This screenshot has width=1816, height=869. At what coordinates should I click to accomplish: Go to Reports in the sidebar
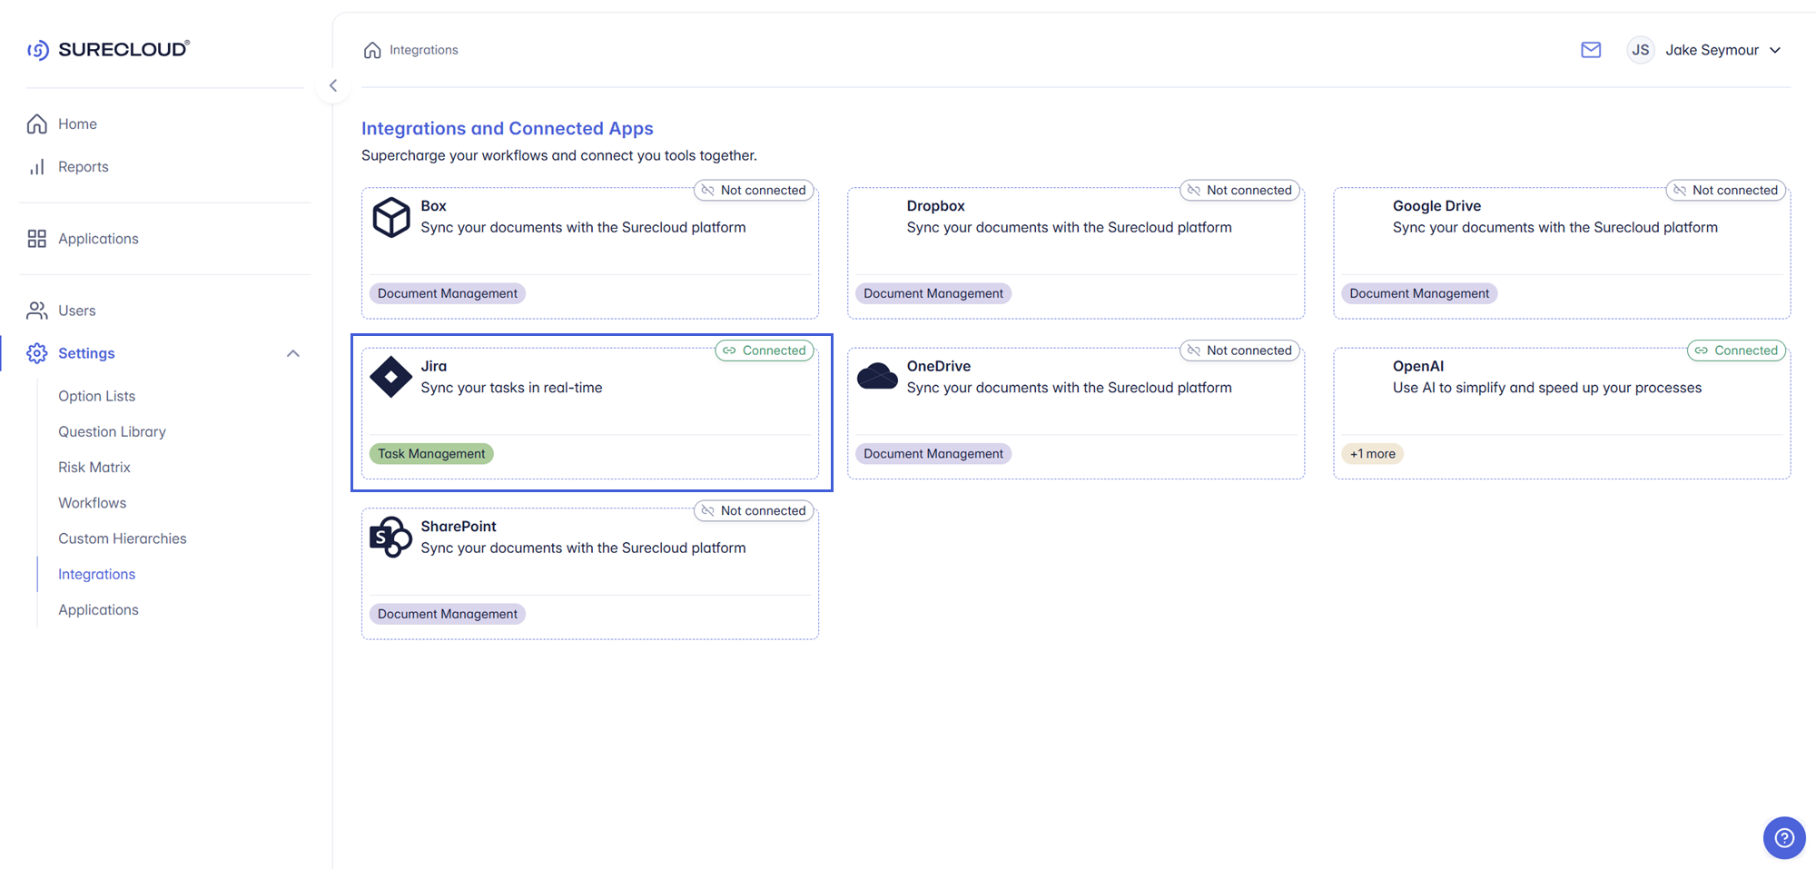tap(83, 167)
